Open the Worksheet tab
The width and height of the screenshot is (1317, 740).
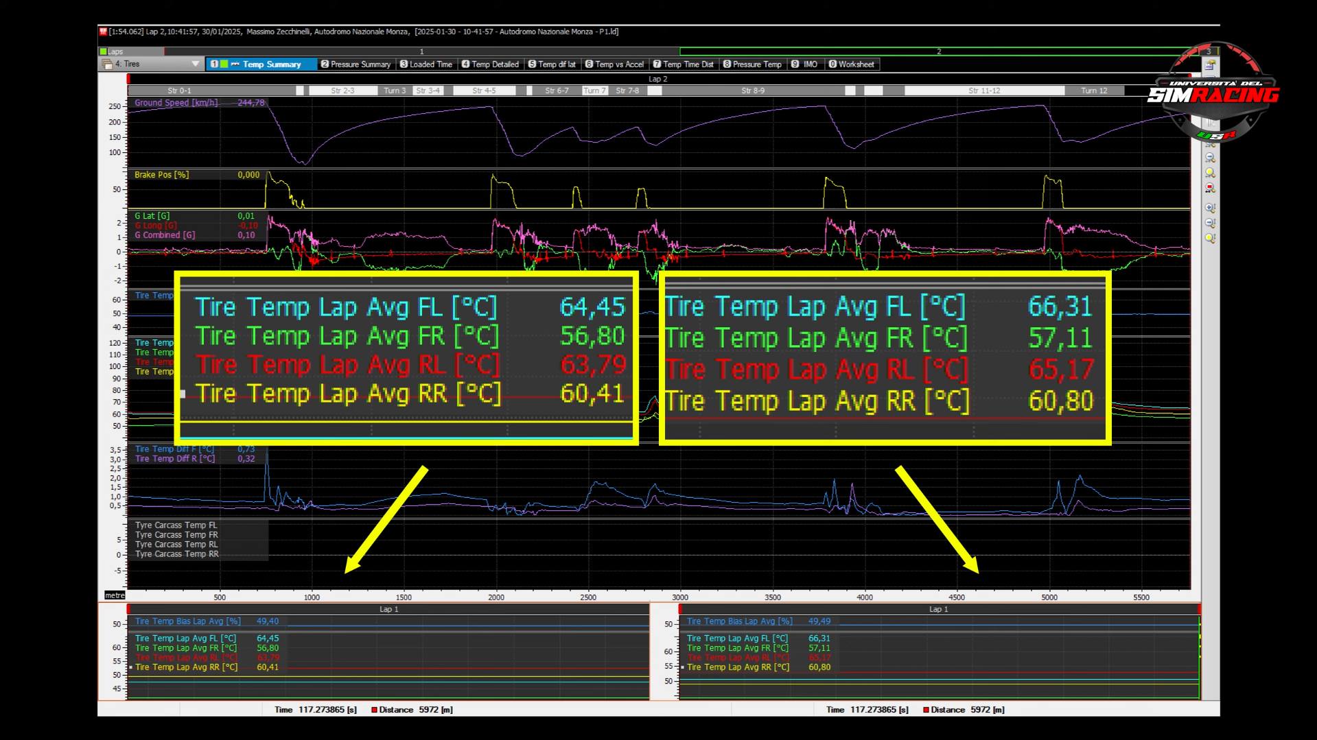pyautogui.click(x=851, y=64)
